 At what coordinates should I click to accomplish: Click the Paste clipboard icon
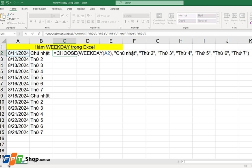(3, 16)
